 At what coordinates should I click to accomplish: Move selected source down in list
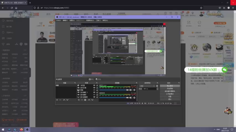tap(92, 100)
